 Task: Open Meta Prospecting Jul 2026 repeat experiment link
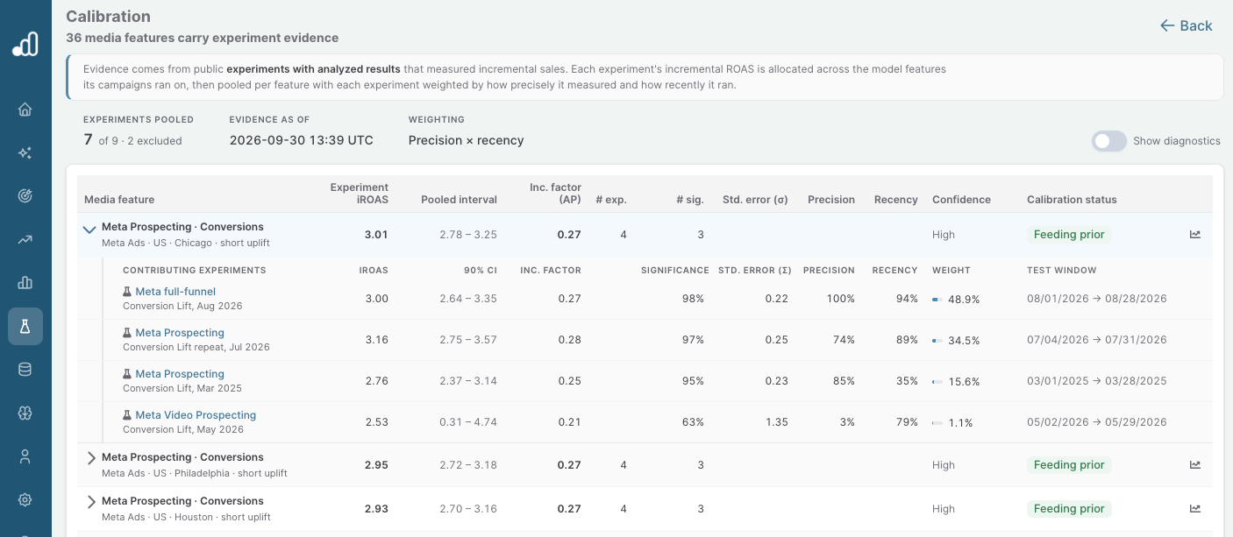[x=180, y=333]
